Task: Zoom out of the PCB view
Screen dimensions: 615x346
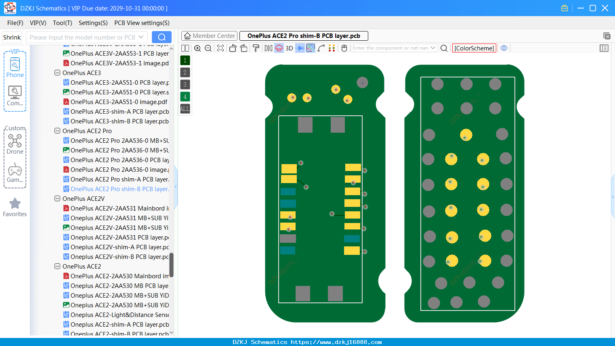Action: 208,48
